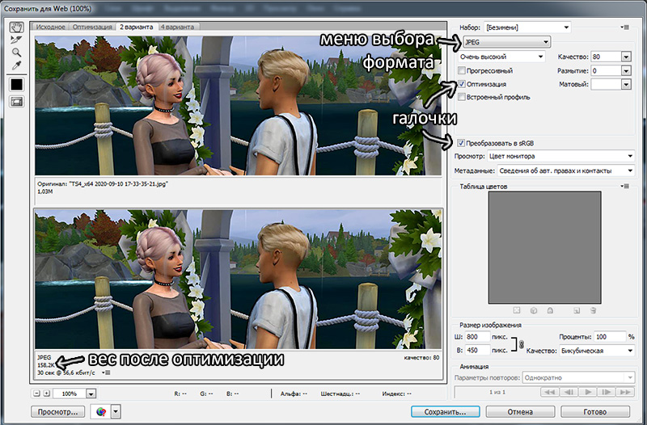Click the zoom in plus button
The image size is (647, 425).
(x=47, y=393)
